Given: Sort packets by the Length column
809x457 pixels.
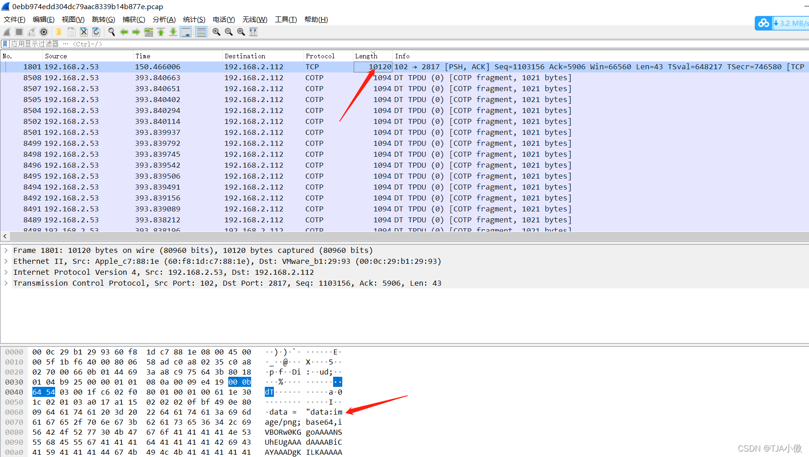Looking at the screenshot, I should click(x=367, y=56).
